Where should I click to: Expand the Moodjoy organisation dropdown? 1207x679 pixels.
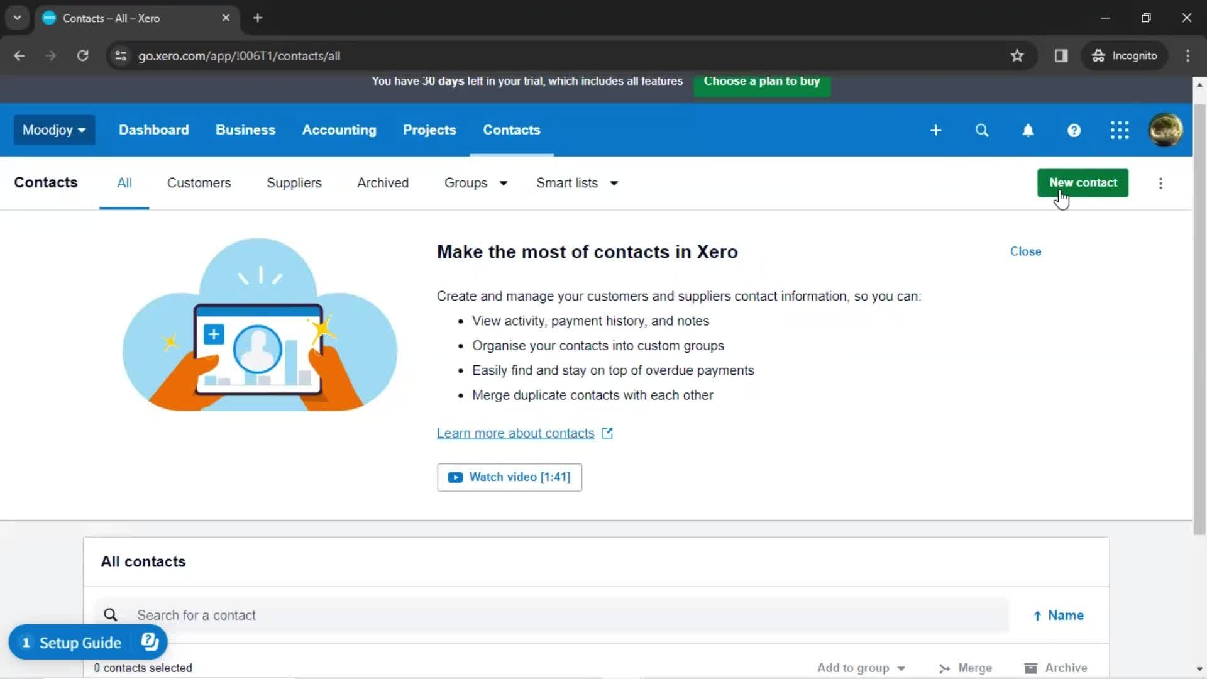point(54,130)
